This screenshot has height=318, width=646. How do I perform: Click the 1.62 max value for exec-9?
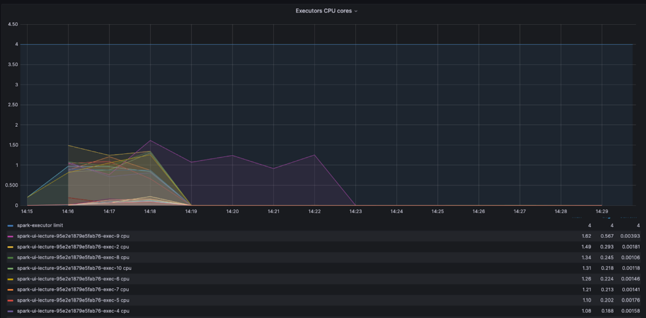tap(586, 236)
